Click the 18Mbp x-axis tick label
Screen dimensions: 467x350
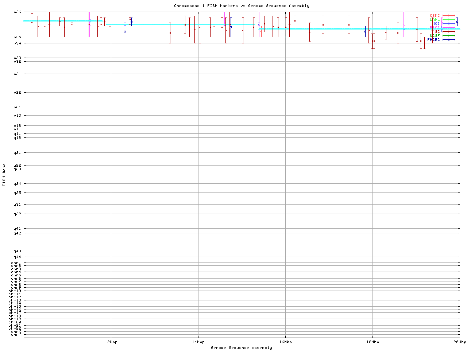[x=373, y=342]
